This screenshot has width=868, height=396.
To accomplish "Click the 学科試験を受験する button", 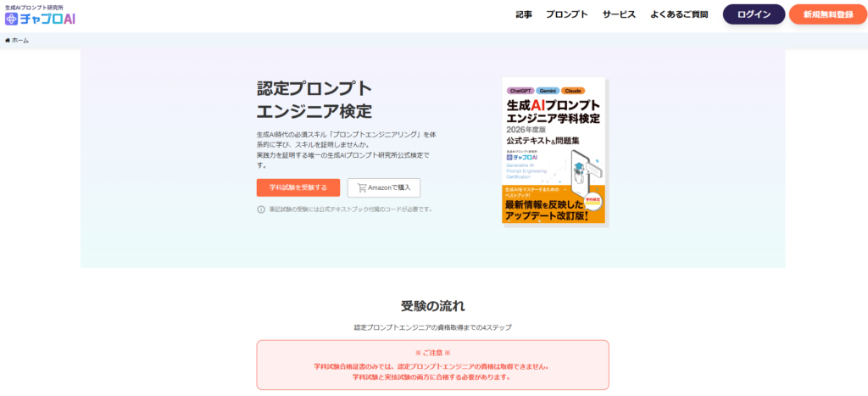I will pyautogui.click(x=298, y=187).
